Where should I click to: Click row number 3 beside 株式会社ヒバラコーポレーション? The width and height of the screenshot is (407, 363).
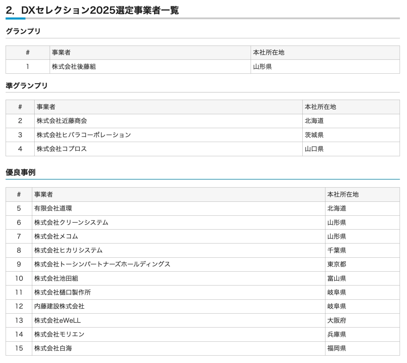pyautogui.click(x=20, y=135)
